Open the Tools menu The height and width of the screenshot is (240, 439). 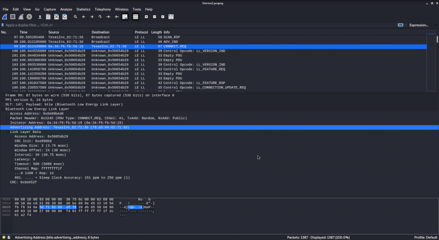pyautogui.click(x=137, y=9)
